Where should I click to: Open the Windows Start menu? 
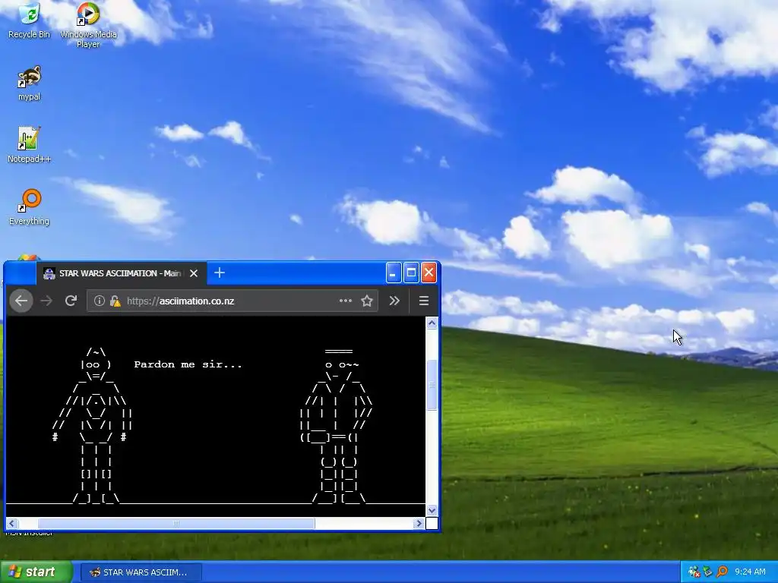(36, 572)
